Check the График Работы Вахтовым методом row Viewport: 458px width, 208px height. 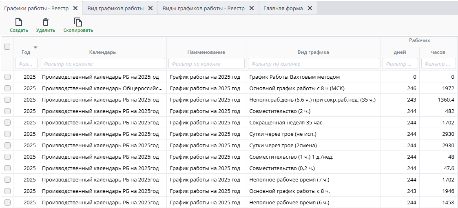[x=7, y=77]
